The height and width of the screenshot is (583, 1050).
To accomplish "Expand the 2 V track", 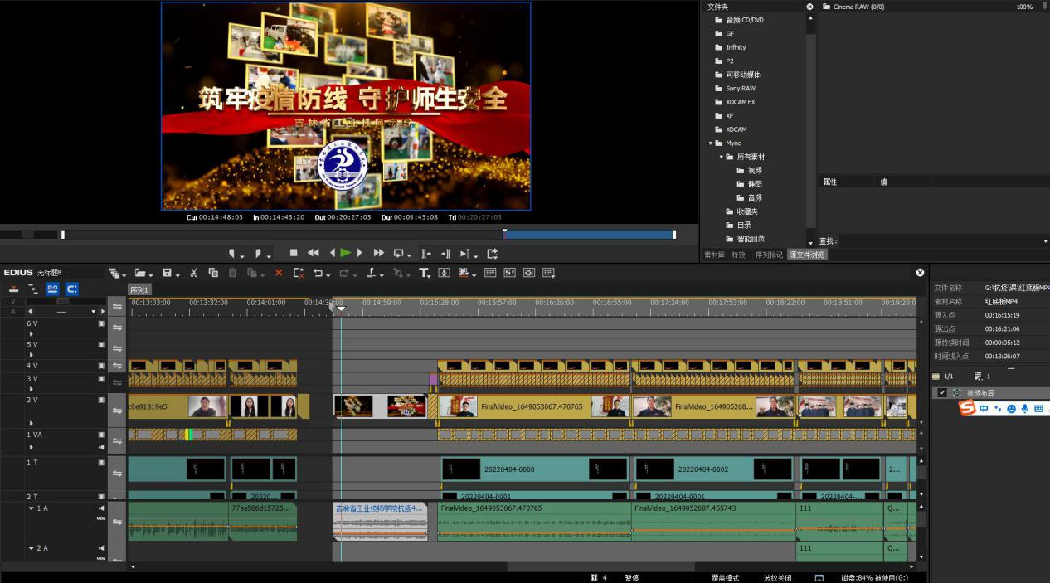I will [32, 422].
